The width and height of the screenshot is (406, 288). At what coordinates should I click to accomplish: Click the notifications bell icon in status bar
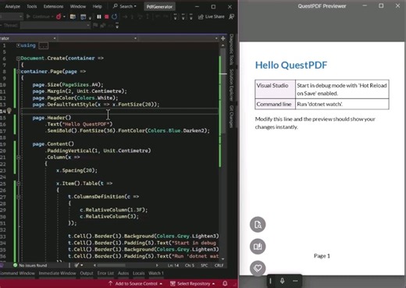pyautogui.click(x=225, y=283)
